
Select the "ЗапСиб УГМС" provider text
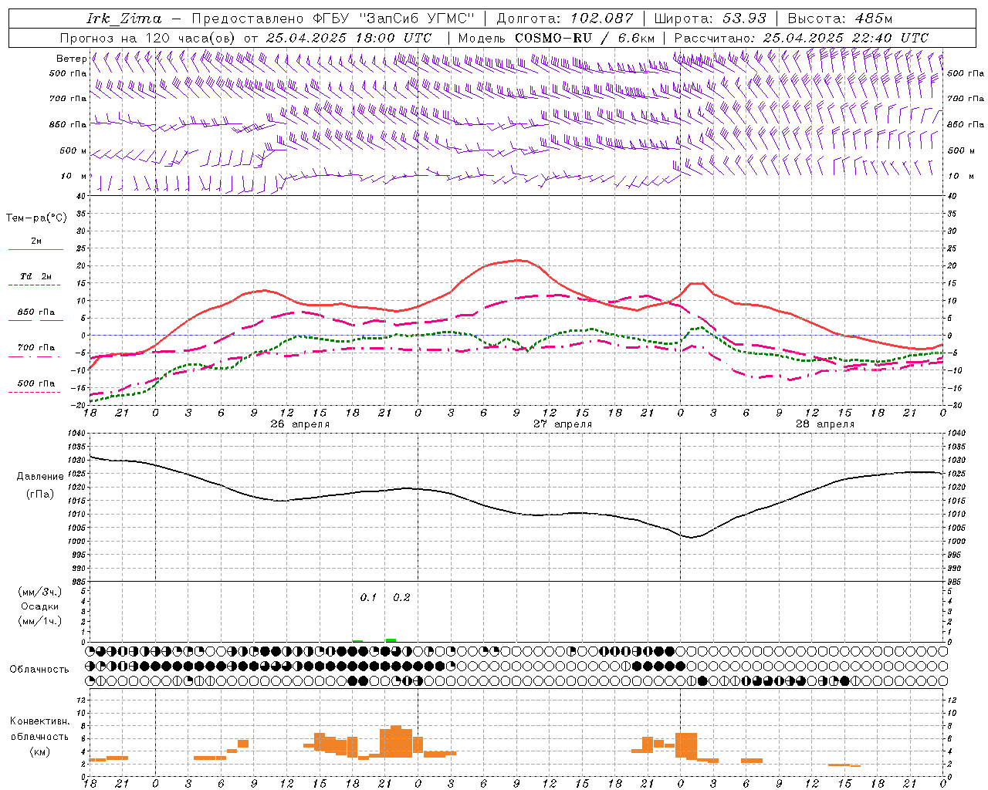coord(417,19)
